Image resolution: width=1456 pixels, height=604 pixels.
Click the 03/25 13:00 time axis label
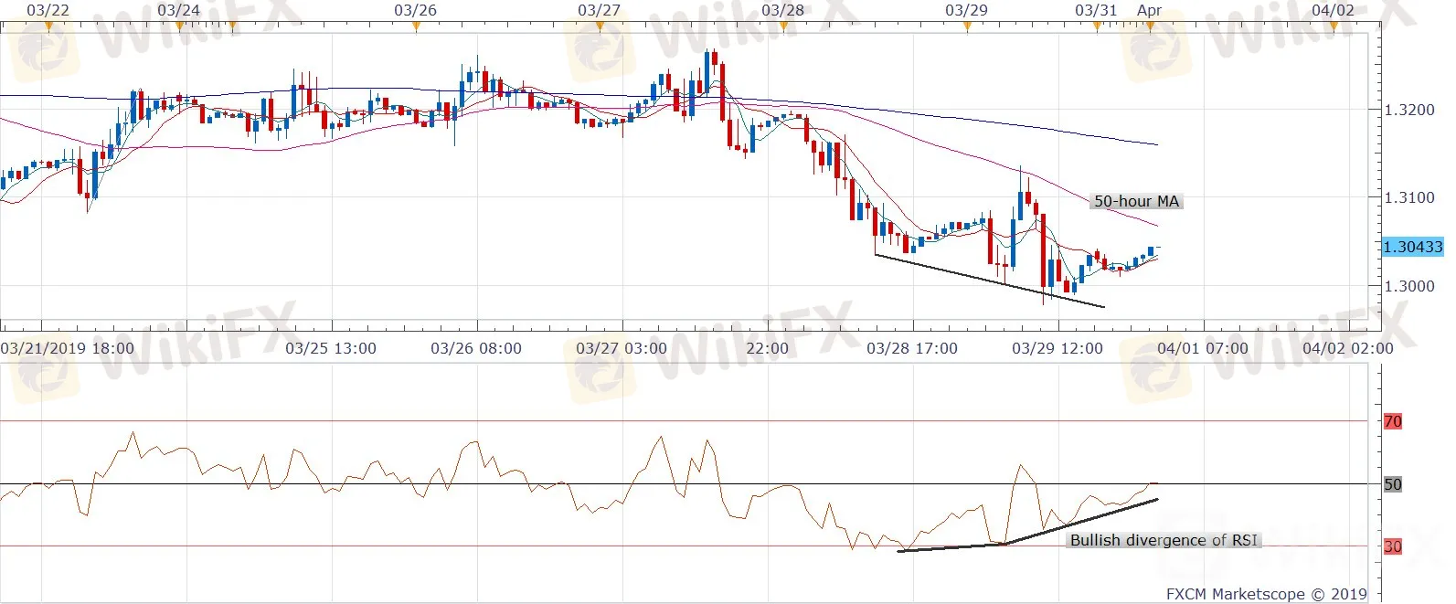pyautogui.click(x=331, y=348)
